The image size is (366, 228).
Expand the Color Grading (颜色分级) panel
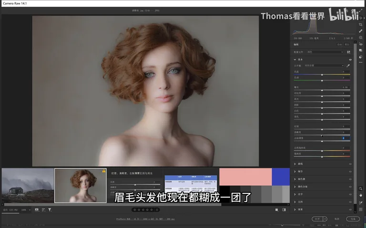point(295,187)
